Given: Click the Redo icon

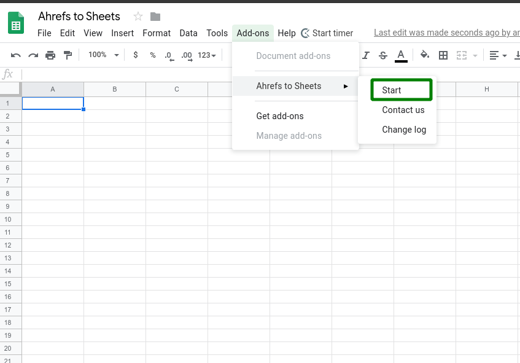Looking at the screenshot, I should [33, 55].
